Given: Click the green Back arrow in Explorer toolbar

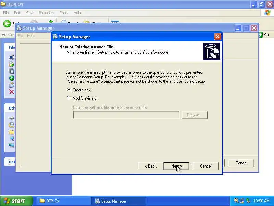Looking at the screenshot, I should point(7,24).
